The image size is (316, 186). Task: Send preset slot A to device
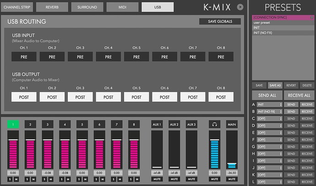coord(291,104)
